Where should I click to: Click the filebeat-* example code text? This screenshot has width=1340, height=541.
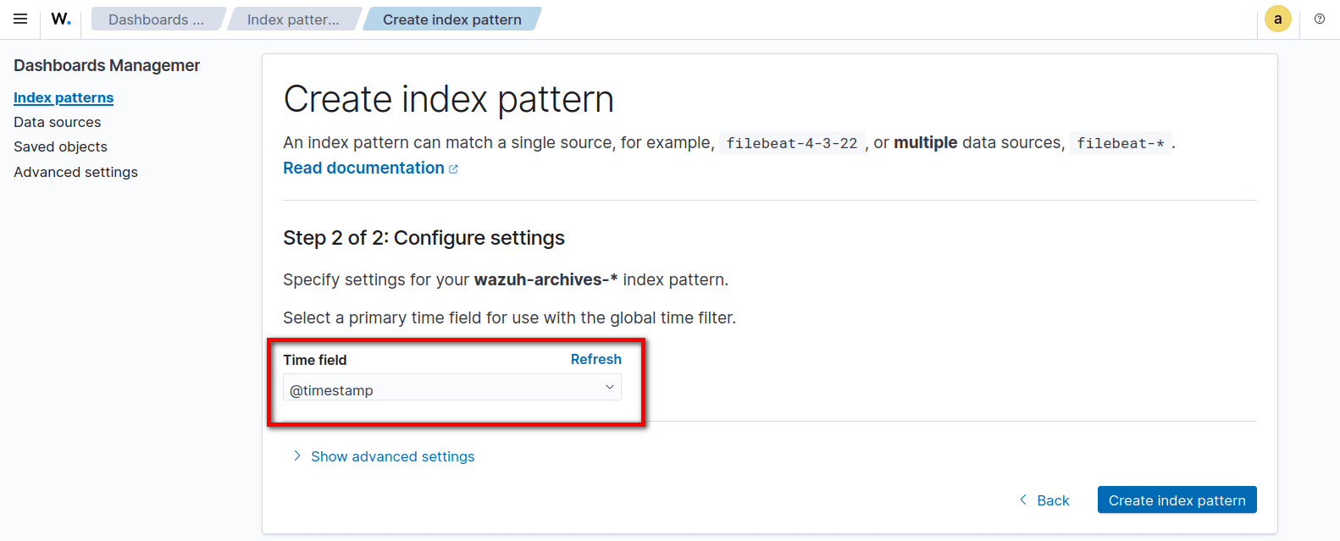pos(1120,143)
